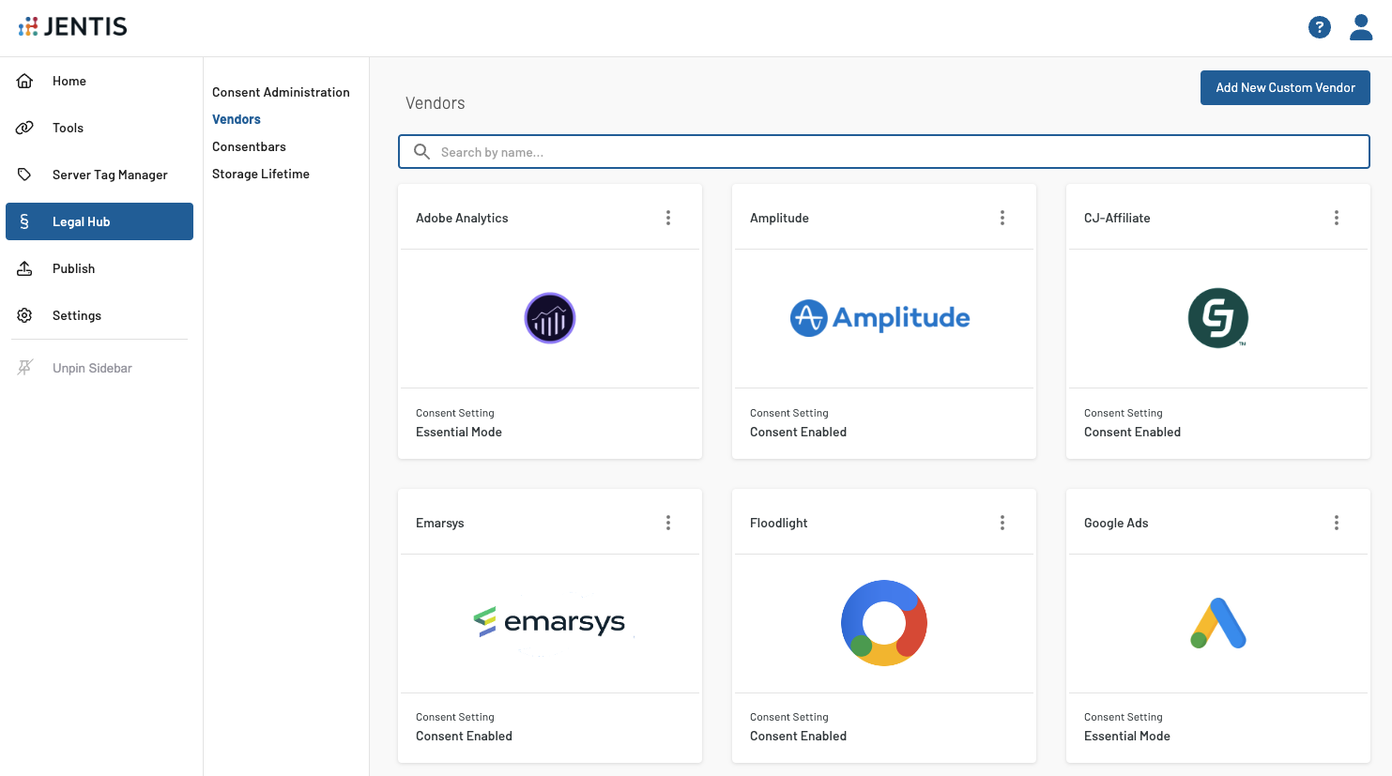
Task: Click Add New Custom Vendor button
Action: pos(1285,87)
